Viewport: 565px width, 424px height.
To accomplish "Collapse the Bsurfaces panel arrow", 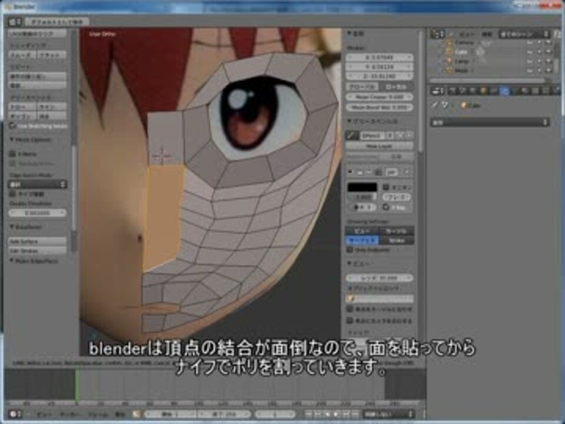I will (x=12, y=227).
